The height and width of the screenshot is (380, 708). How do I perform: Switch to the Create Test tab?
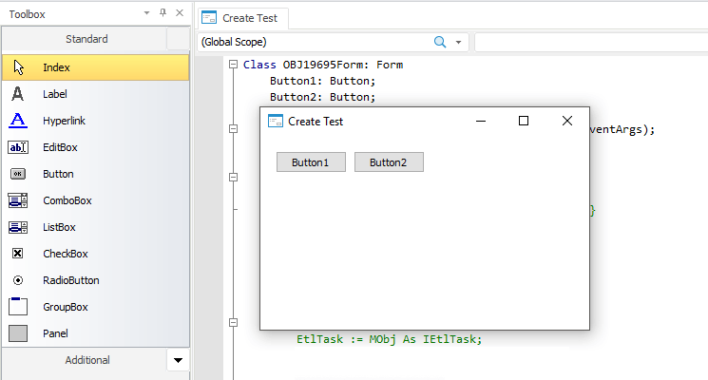point(242,18)
